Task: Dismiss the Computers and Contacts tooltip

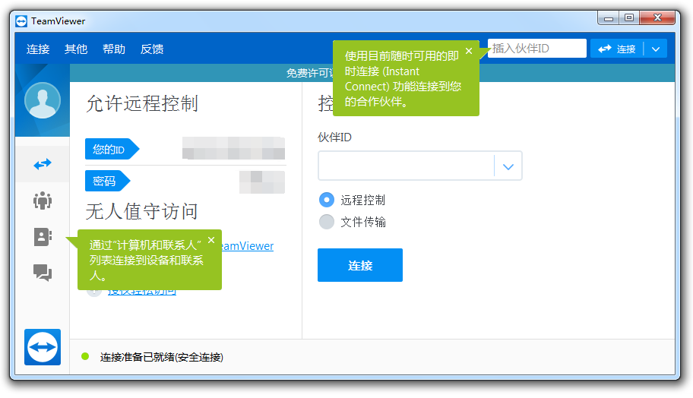Action: 211,240
